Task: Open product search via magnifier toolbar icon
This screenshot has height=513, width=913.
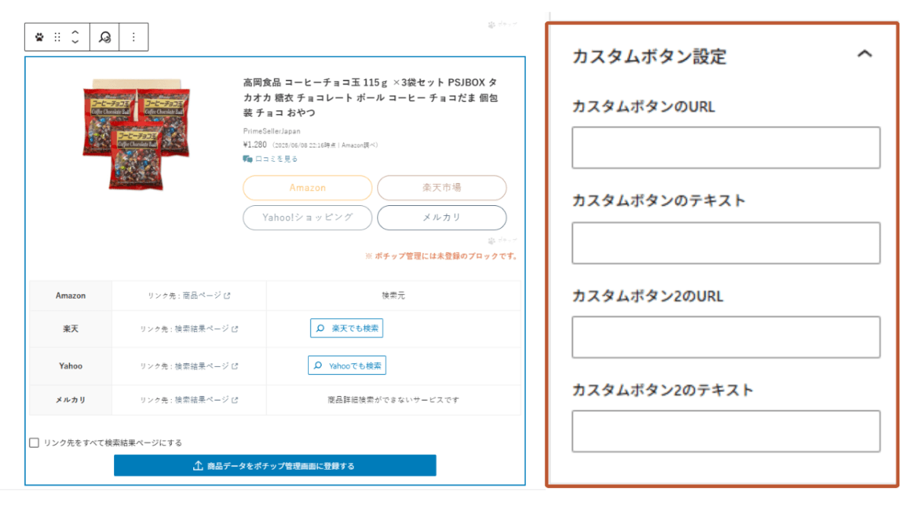Action: click(105, 36)
